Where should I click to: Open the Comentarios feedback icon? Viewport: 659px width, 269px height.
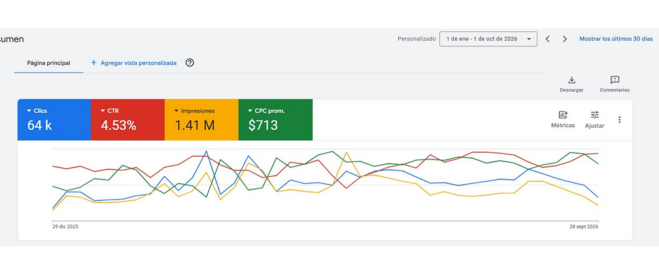(615, 80)
